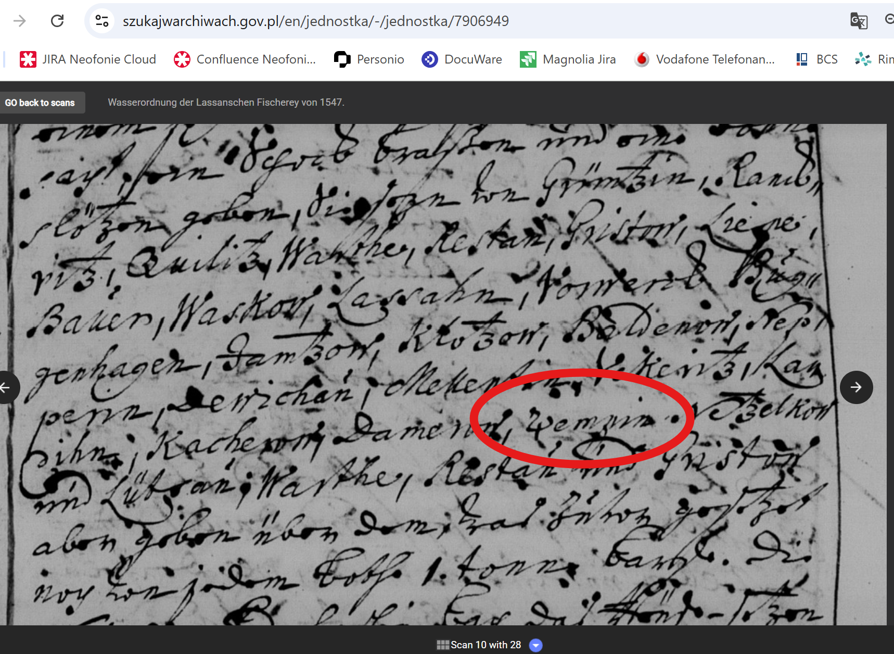Open the Vodafone Telefonan bookmark
The height and width of the screenshot is (654, 894).
pyautogui.click(x=705, y=59)
